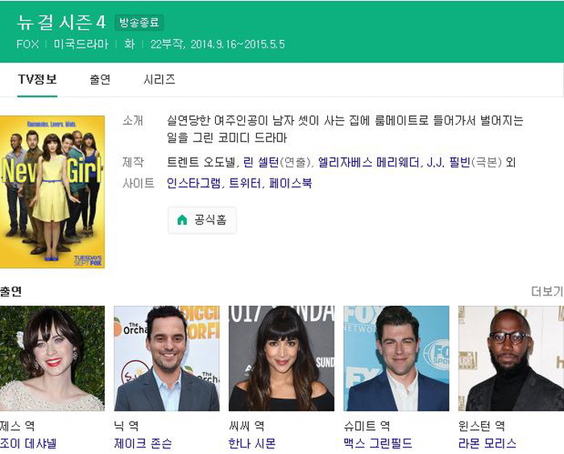The height and width of the screenshot is (454, 564).
Task: Visit the 페이스북 site link
Action: click(x=288, y=183)
